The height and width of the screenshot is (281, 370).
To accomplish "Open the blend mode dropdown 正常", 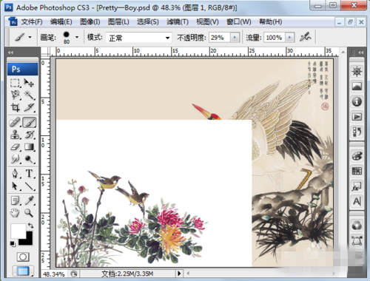I will click(x=138, y=38).
